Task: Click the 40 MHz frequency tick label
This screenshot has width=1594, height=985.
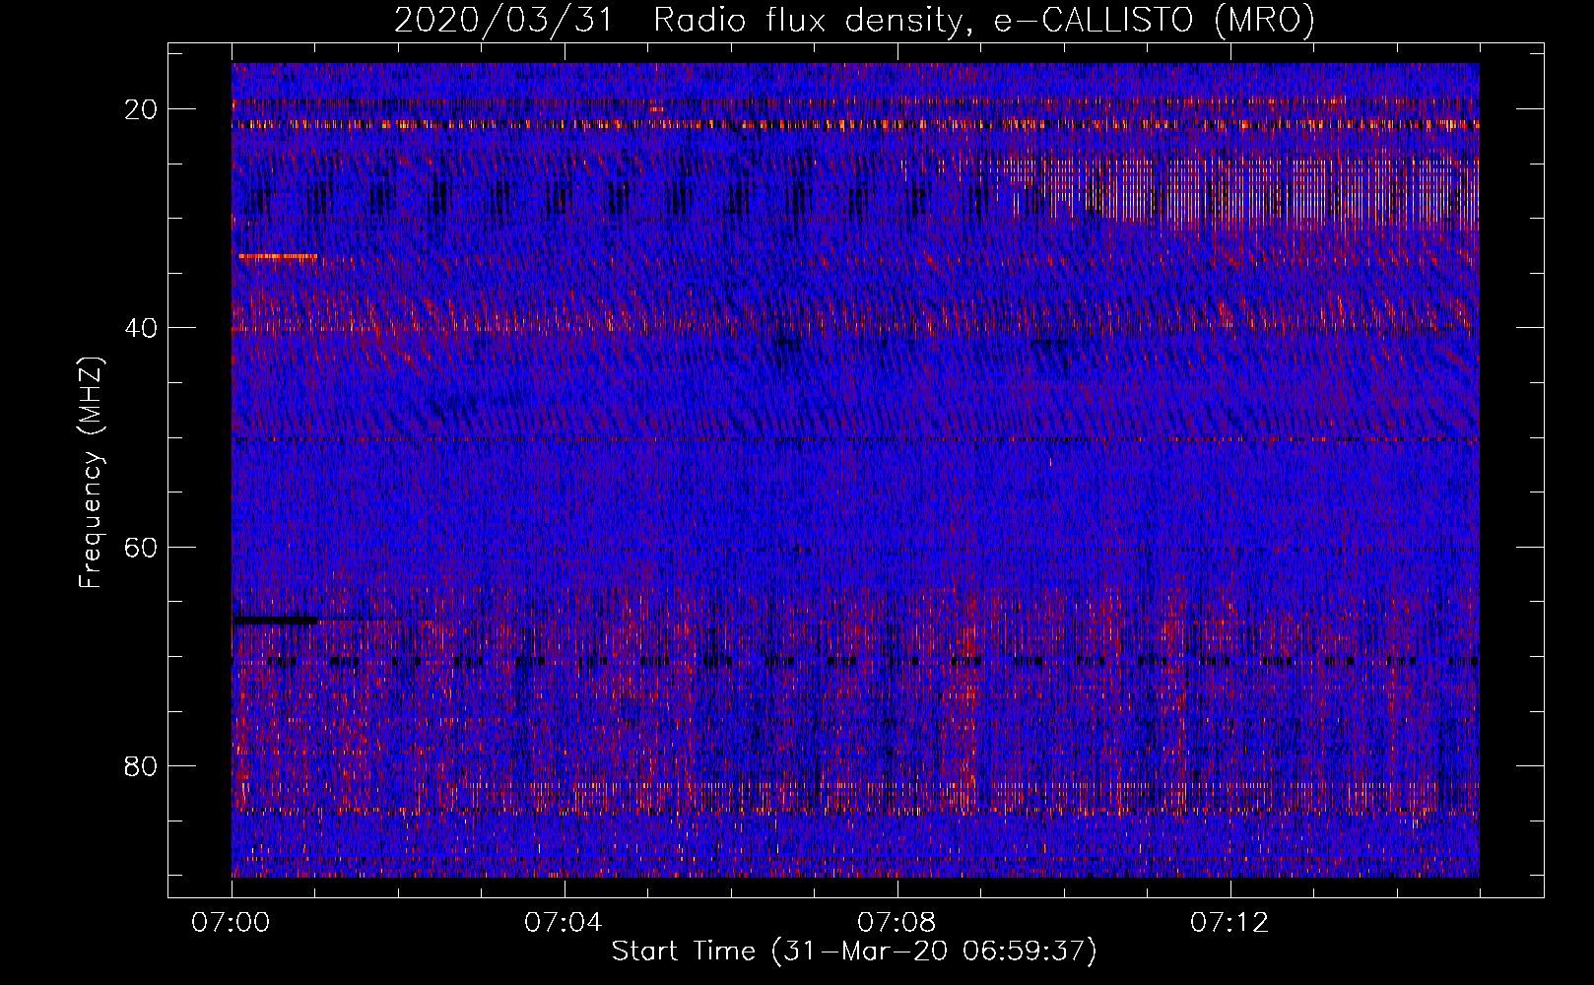Action: 142,328
